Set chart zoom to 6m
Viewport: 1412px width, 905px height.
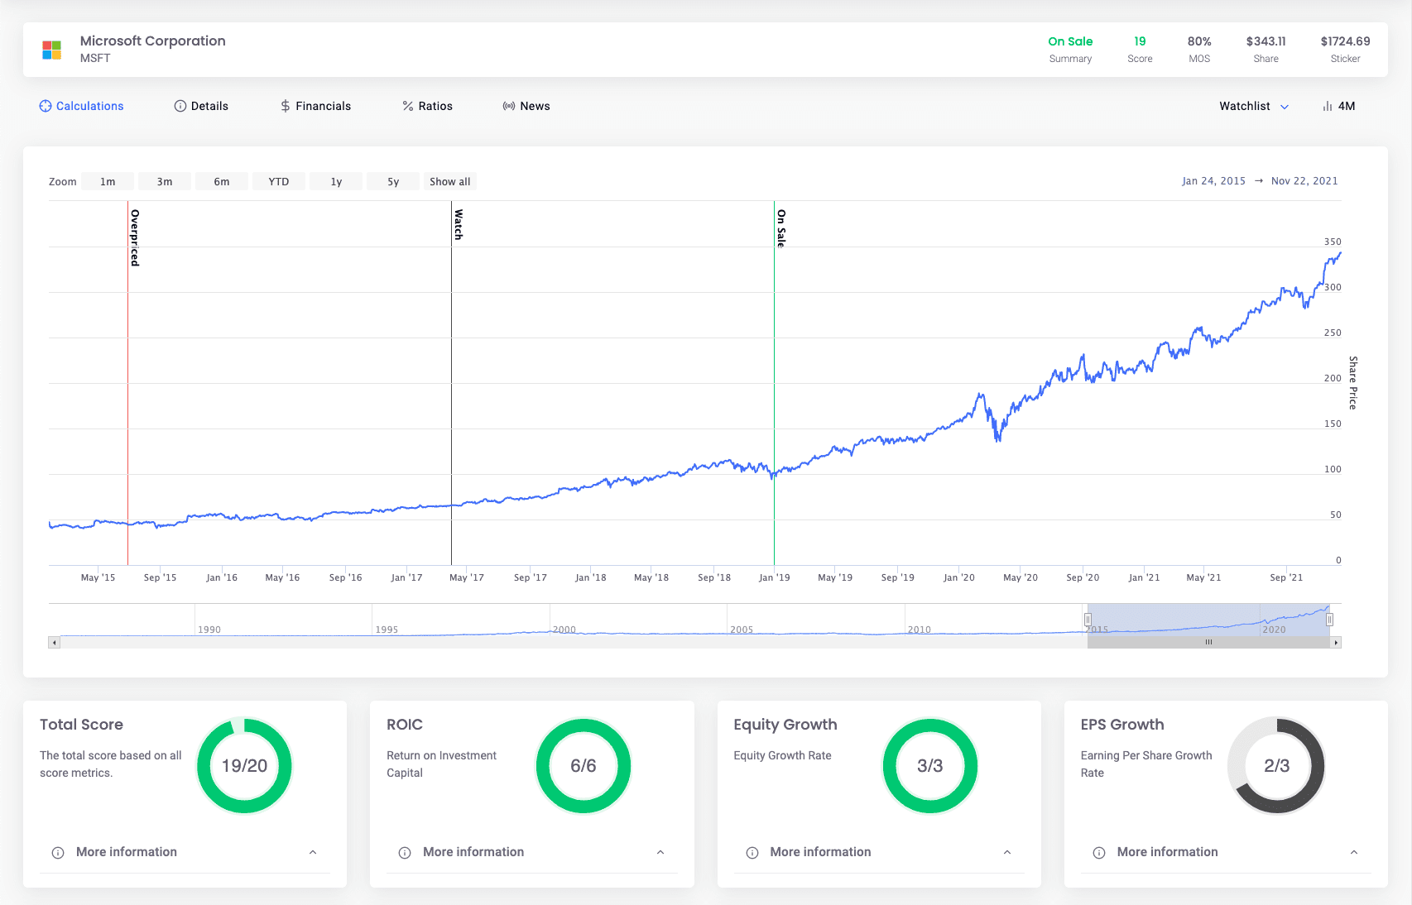tap(222, 181)
